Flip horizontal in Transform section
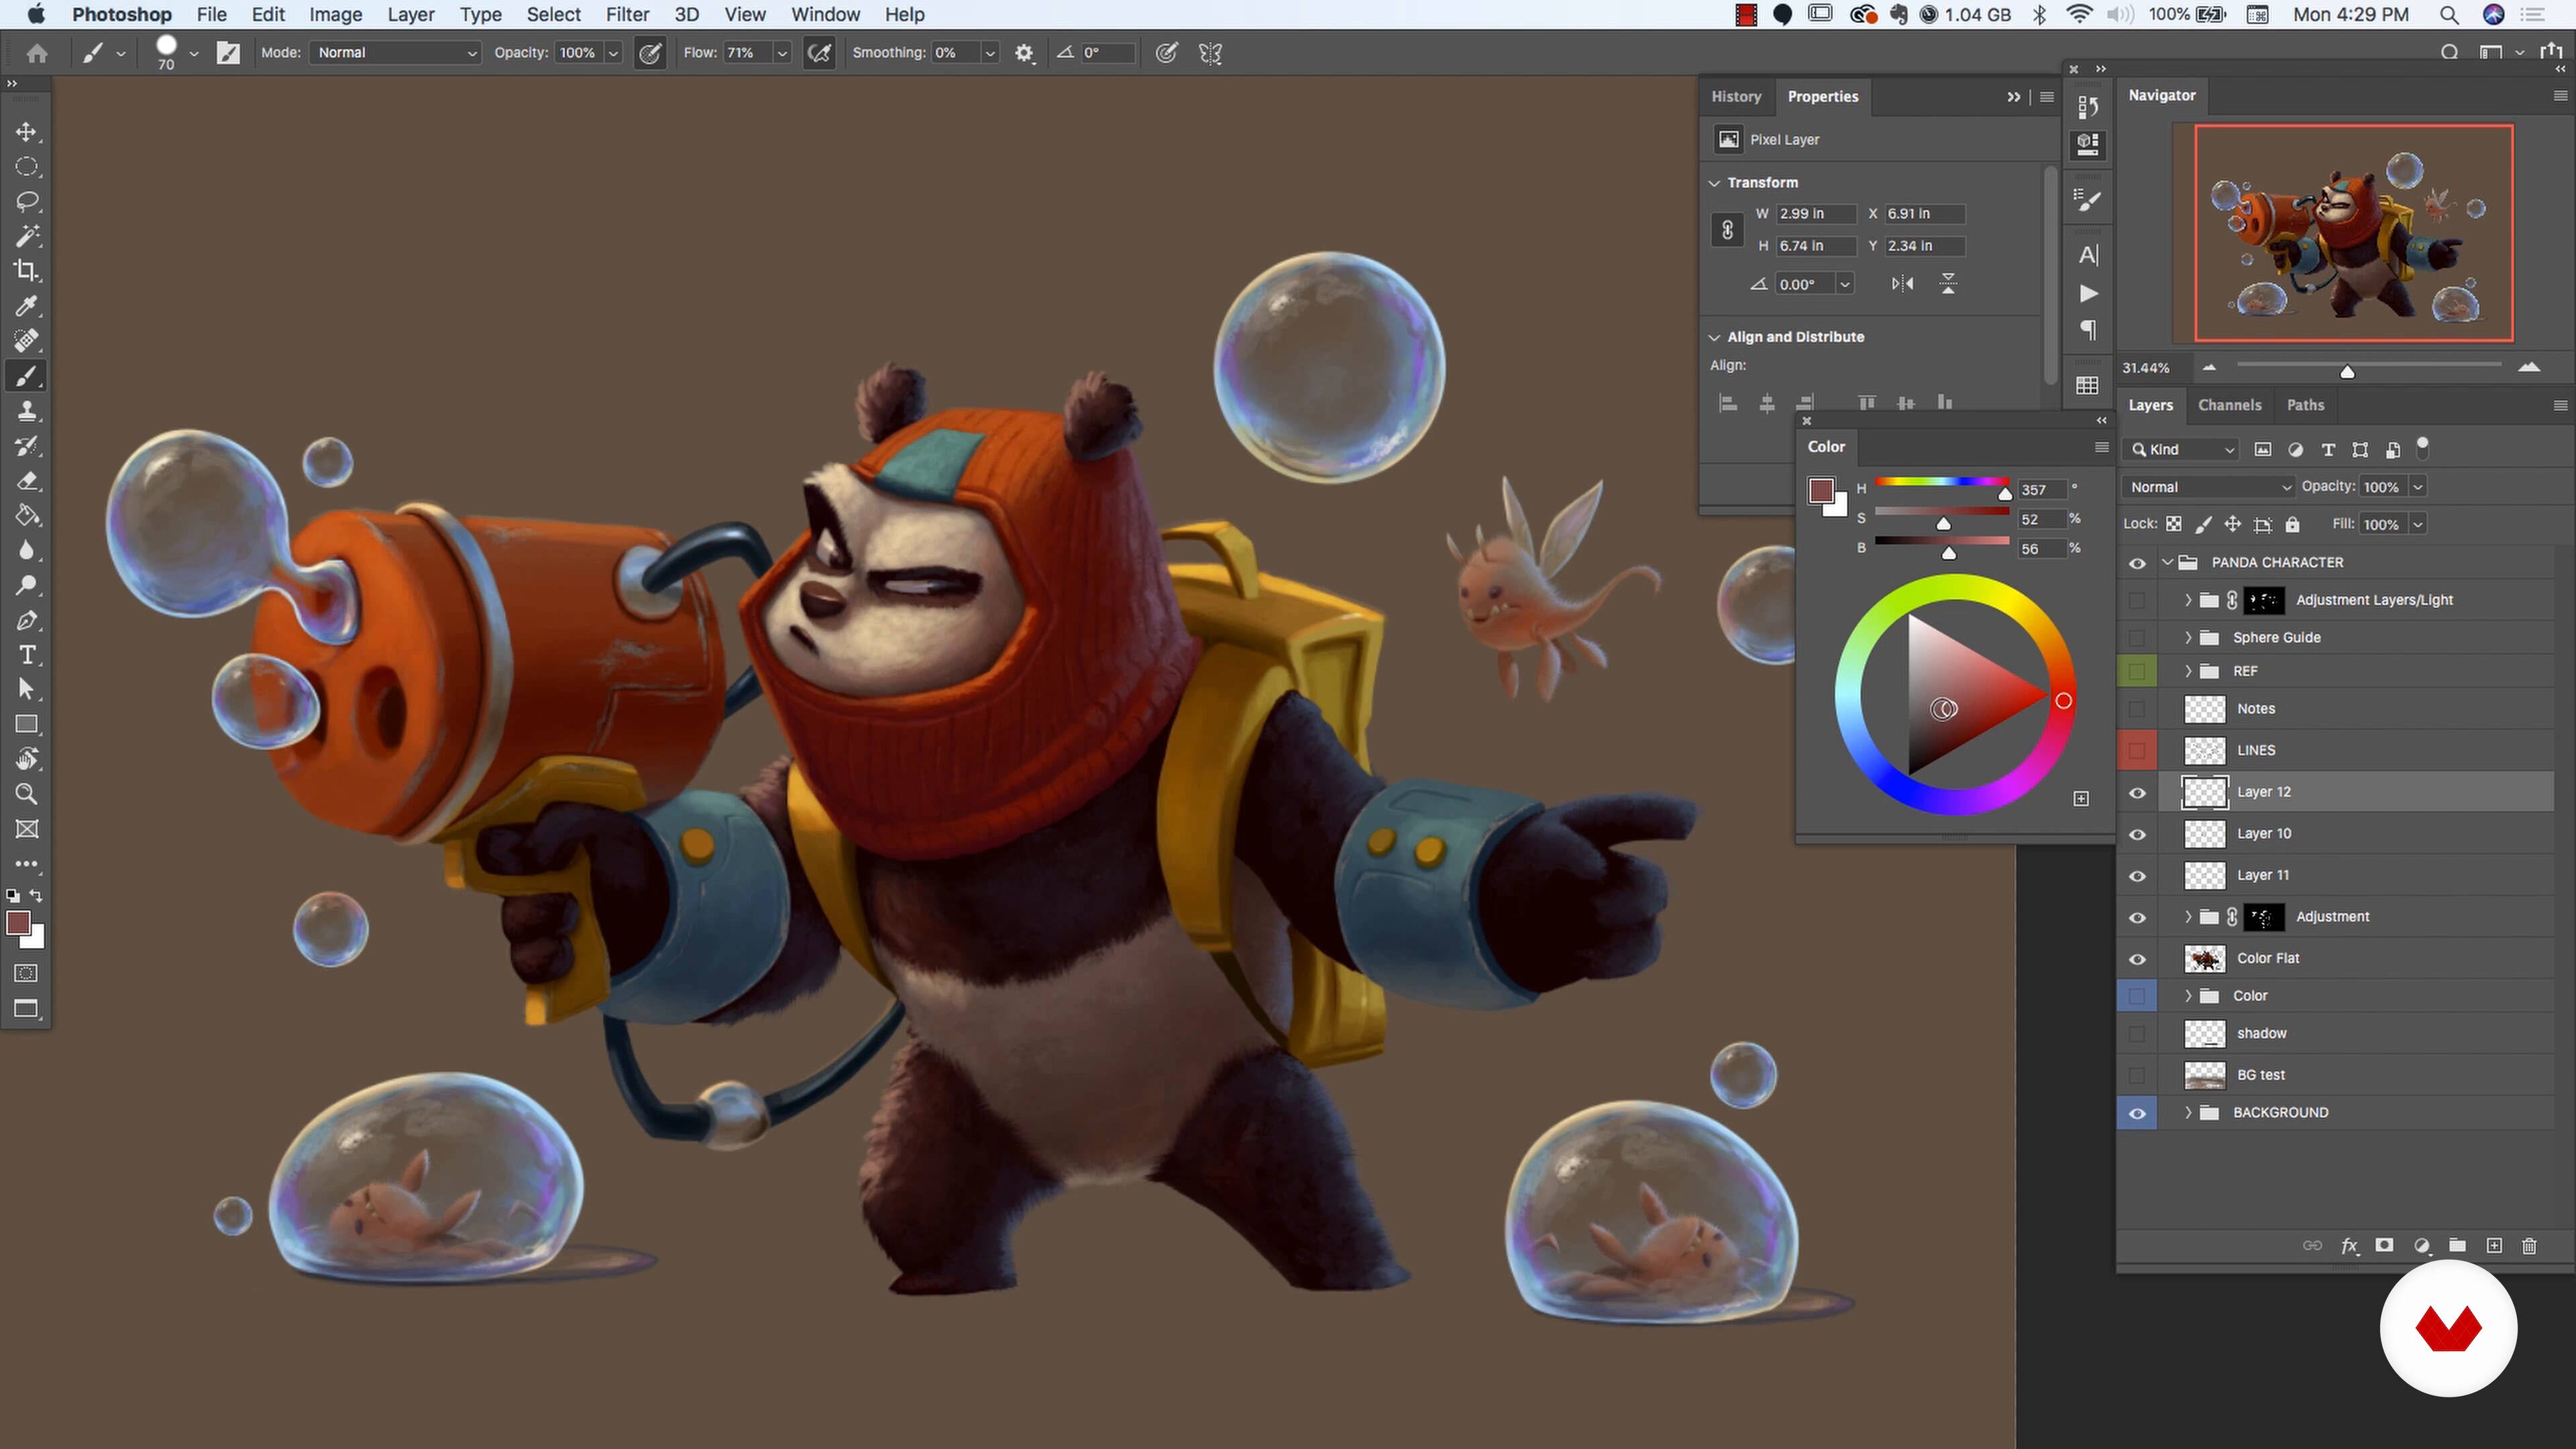The height and width of the screenshot is (1449, 2576). click(x=1902, y=284)
